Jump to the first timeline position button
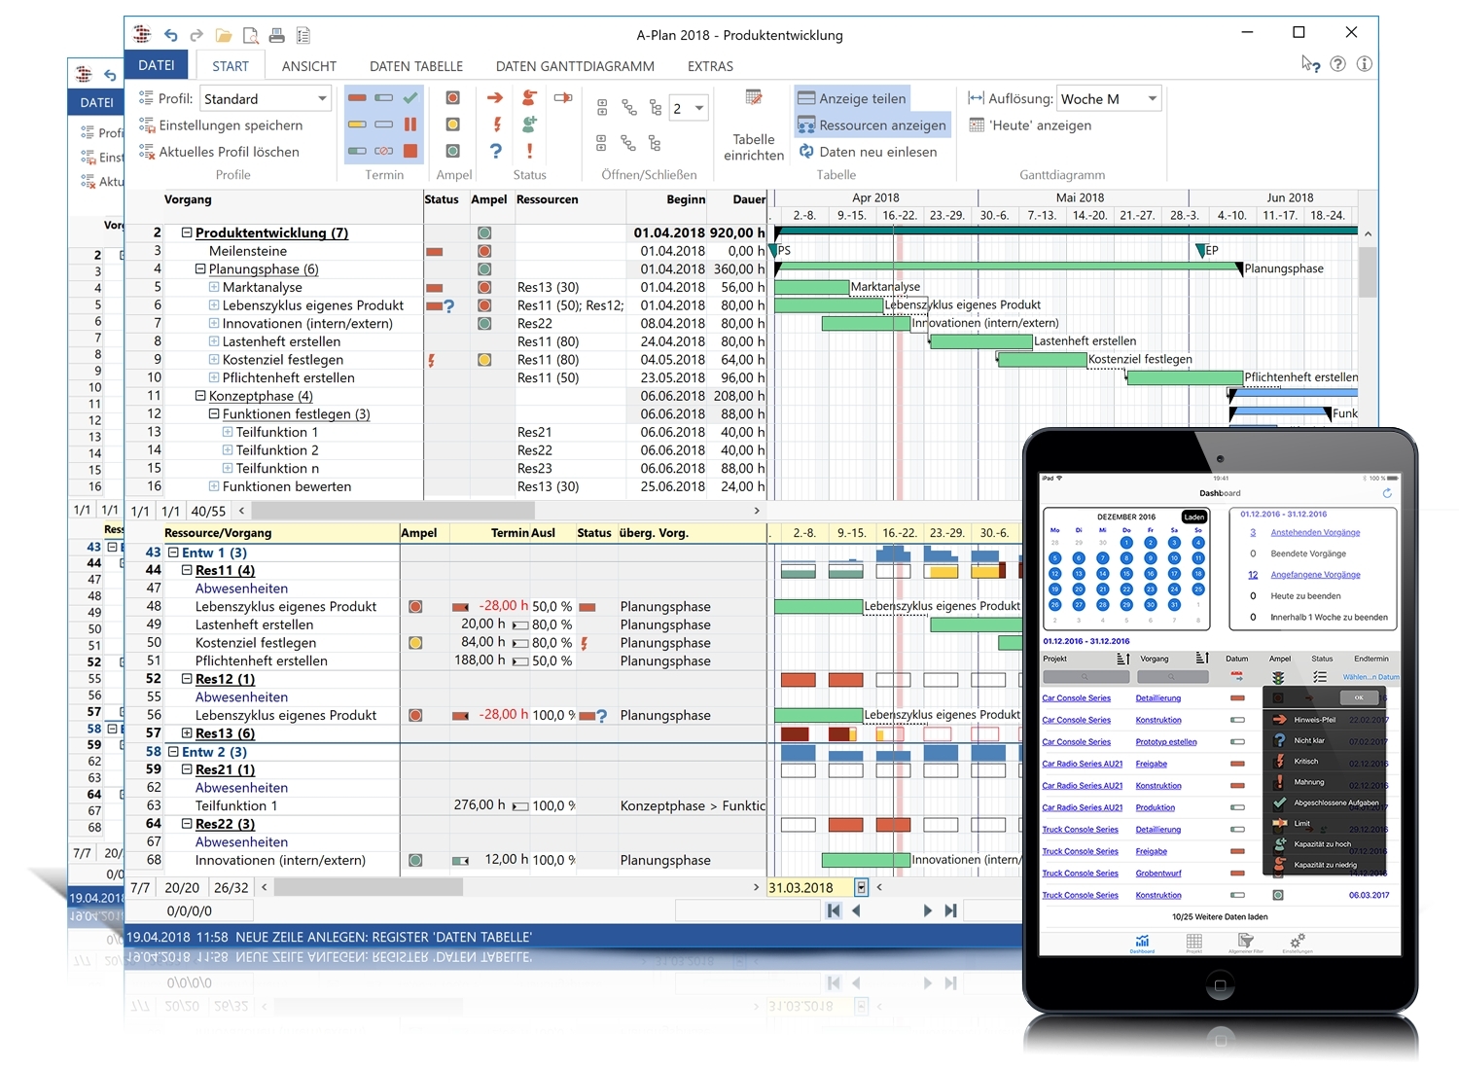Image resolution: width=1459 pixels, height=1070 pixels. [834, 910]
